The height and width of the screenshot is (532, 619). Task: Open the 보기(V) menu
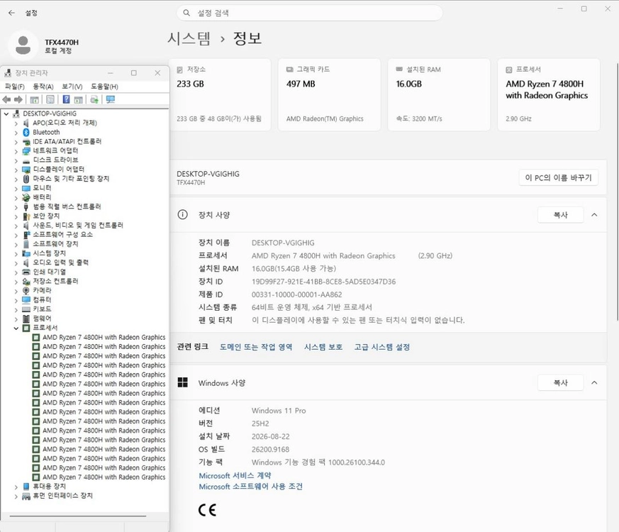point(72,87)
